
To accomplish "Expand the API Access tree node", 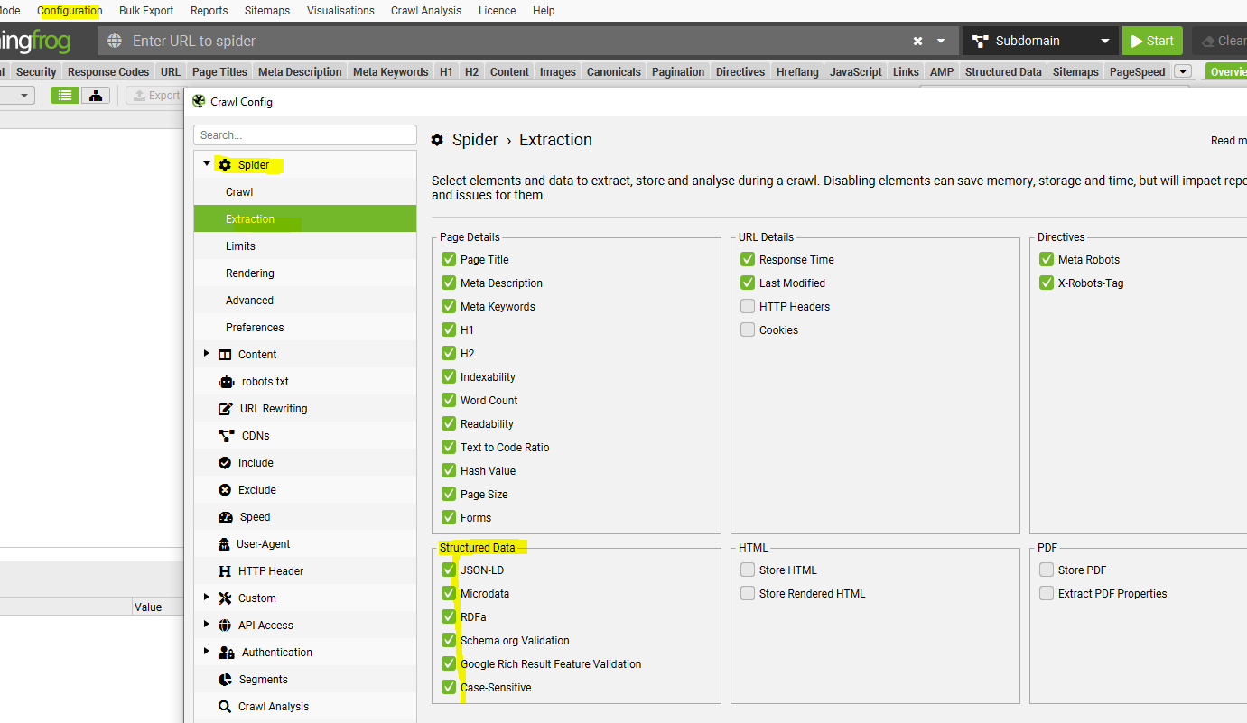I will pos(207,625).
